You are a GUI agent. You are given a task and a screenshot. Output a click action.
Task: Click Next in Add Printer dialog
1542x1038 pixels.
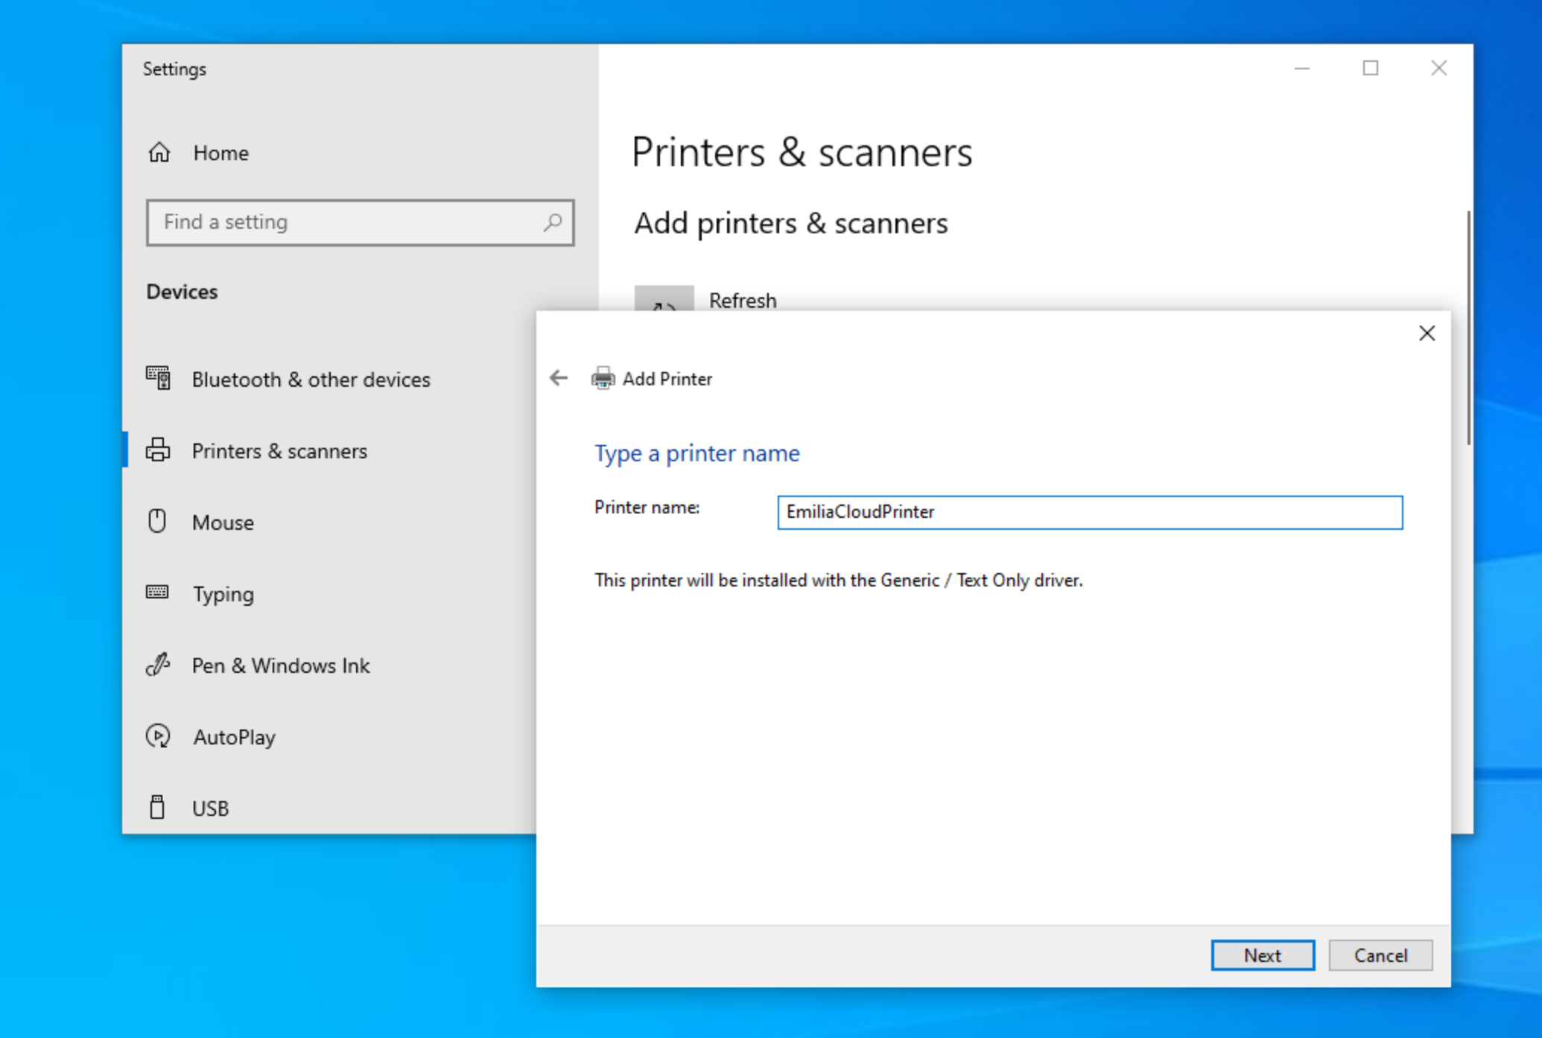tap(1262, 955)
